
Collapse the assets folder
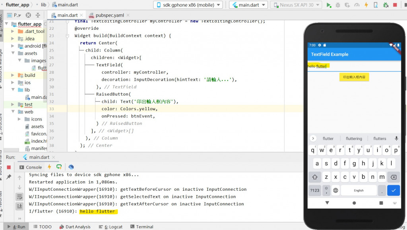pyautogui.click(x=12, y=53)
